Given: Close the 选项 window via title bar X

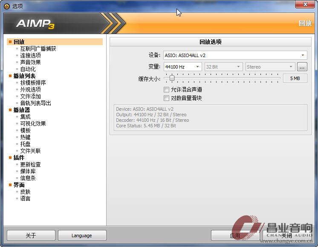Looking at the screenshot, I should coord(305,4).
